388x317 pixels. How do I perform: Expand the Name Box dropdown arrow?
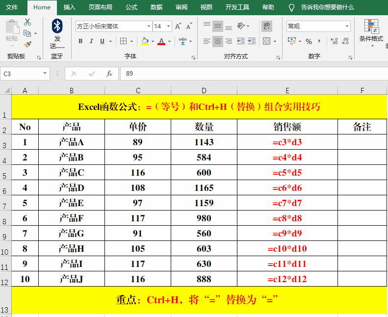coord(45,73)
